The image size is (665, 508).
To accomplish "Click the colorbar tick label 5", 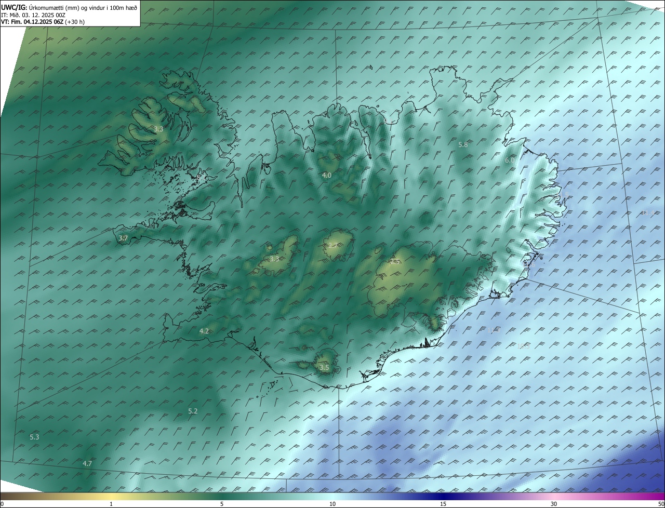I will 222,504.
